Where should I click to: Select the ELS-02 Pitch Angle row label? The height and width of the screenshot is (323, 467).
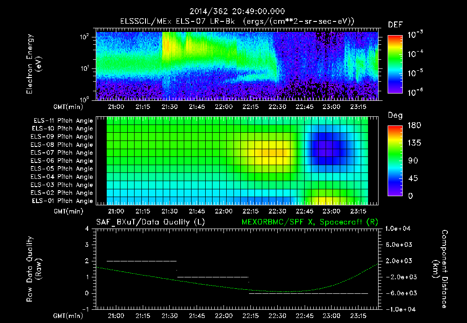tap(62, 193)
